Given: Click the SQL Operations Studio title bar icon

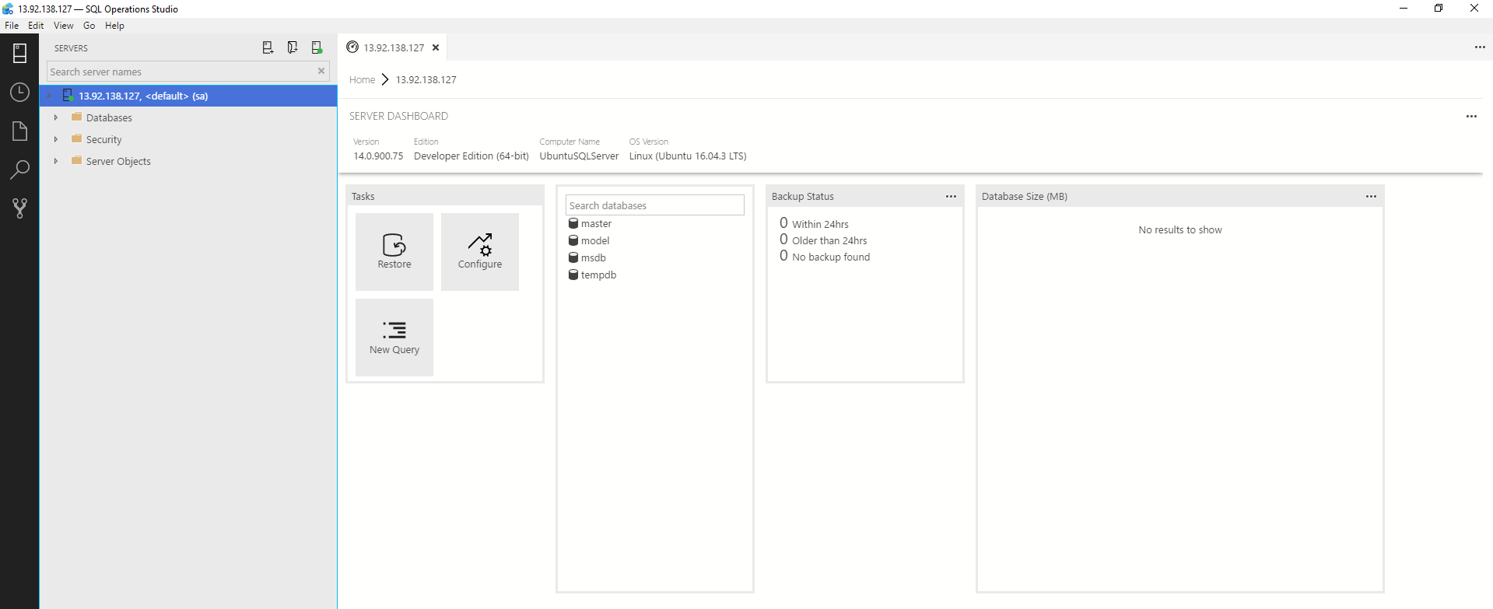Looking at the screenshot, I should (x=8, y=9).
